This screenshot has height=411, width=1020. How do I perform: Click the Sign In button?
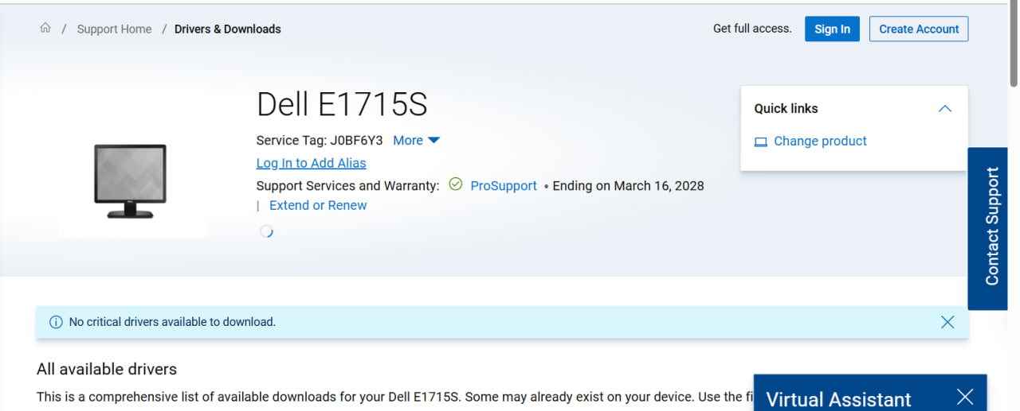[x=832, y=29]
